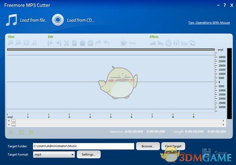This screenshot has width=236, height=165.
Task: Open Tips: Operations With Mouse link
Action: pyautogui.click(x=209, y=22)
